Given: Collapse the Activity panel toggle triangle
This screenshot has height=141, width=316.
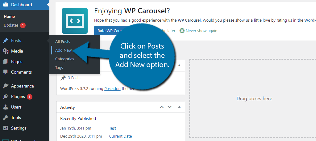Looking at the screenshot, I should (179, 107).
